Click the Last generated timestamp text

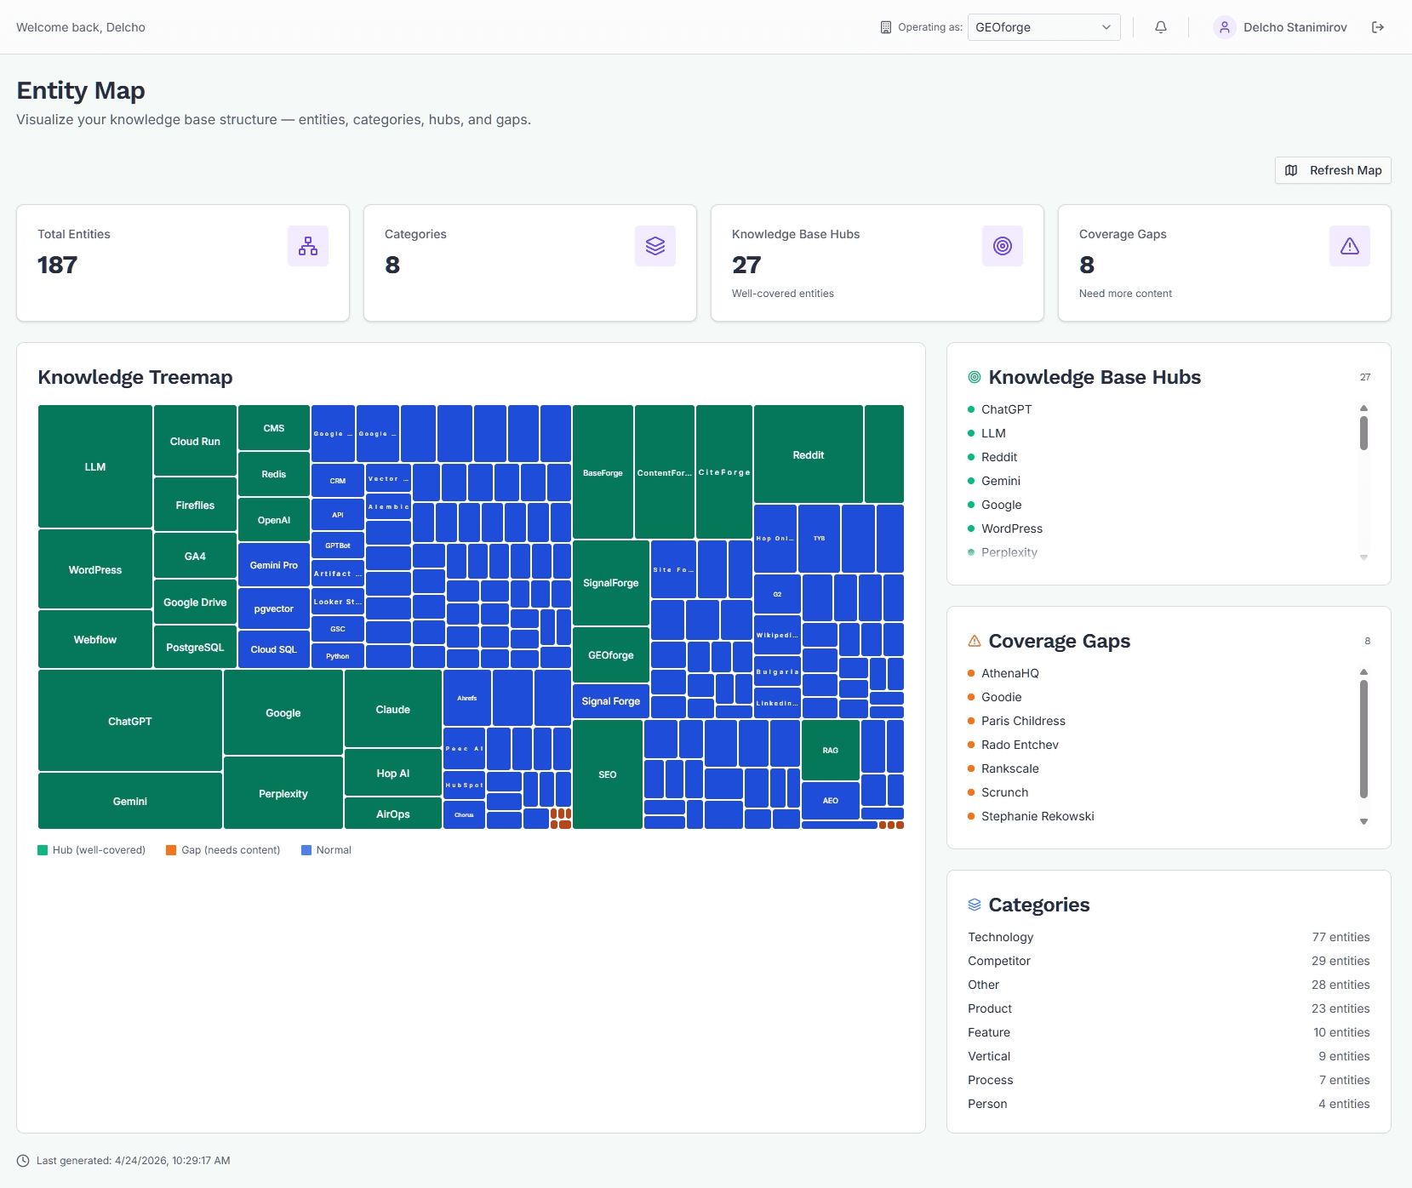click(134, 1161)
